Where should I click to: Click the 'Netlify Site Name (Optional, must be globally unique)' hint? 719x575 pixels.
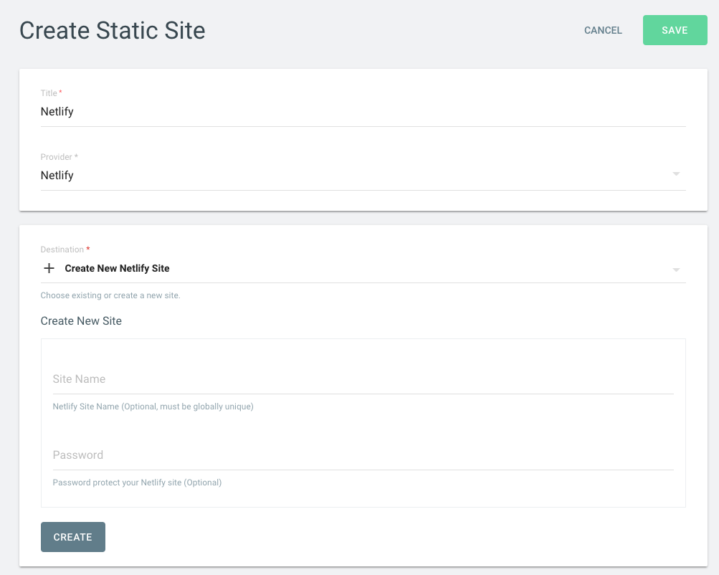[x=153, y=407]
